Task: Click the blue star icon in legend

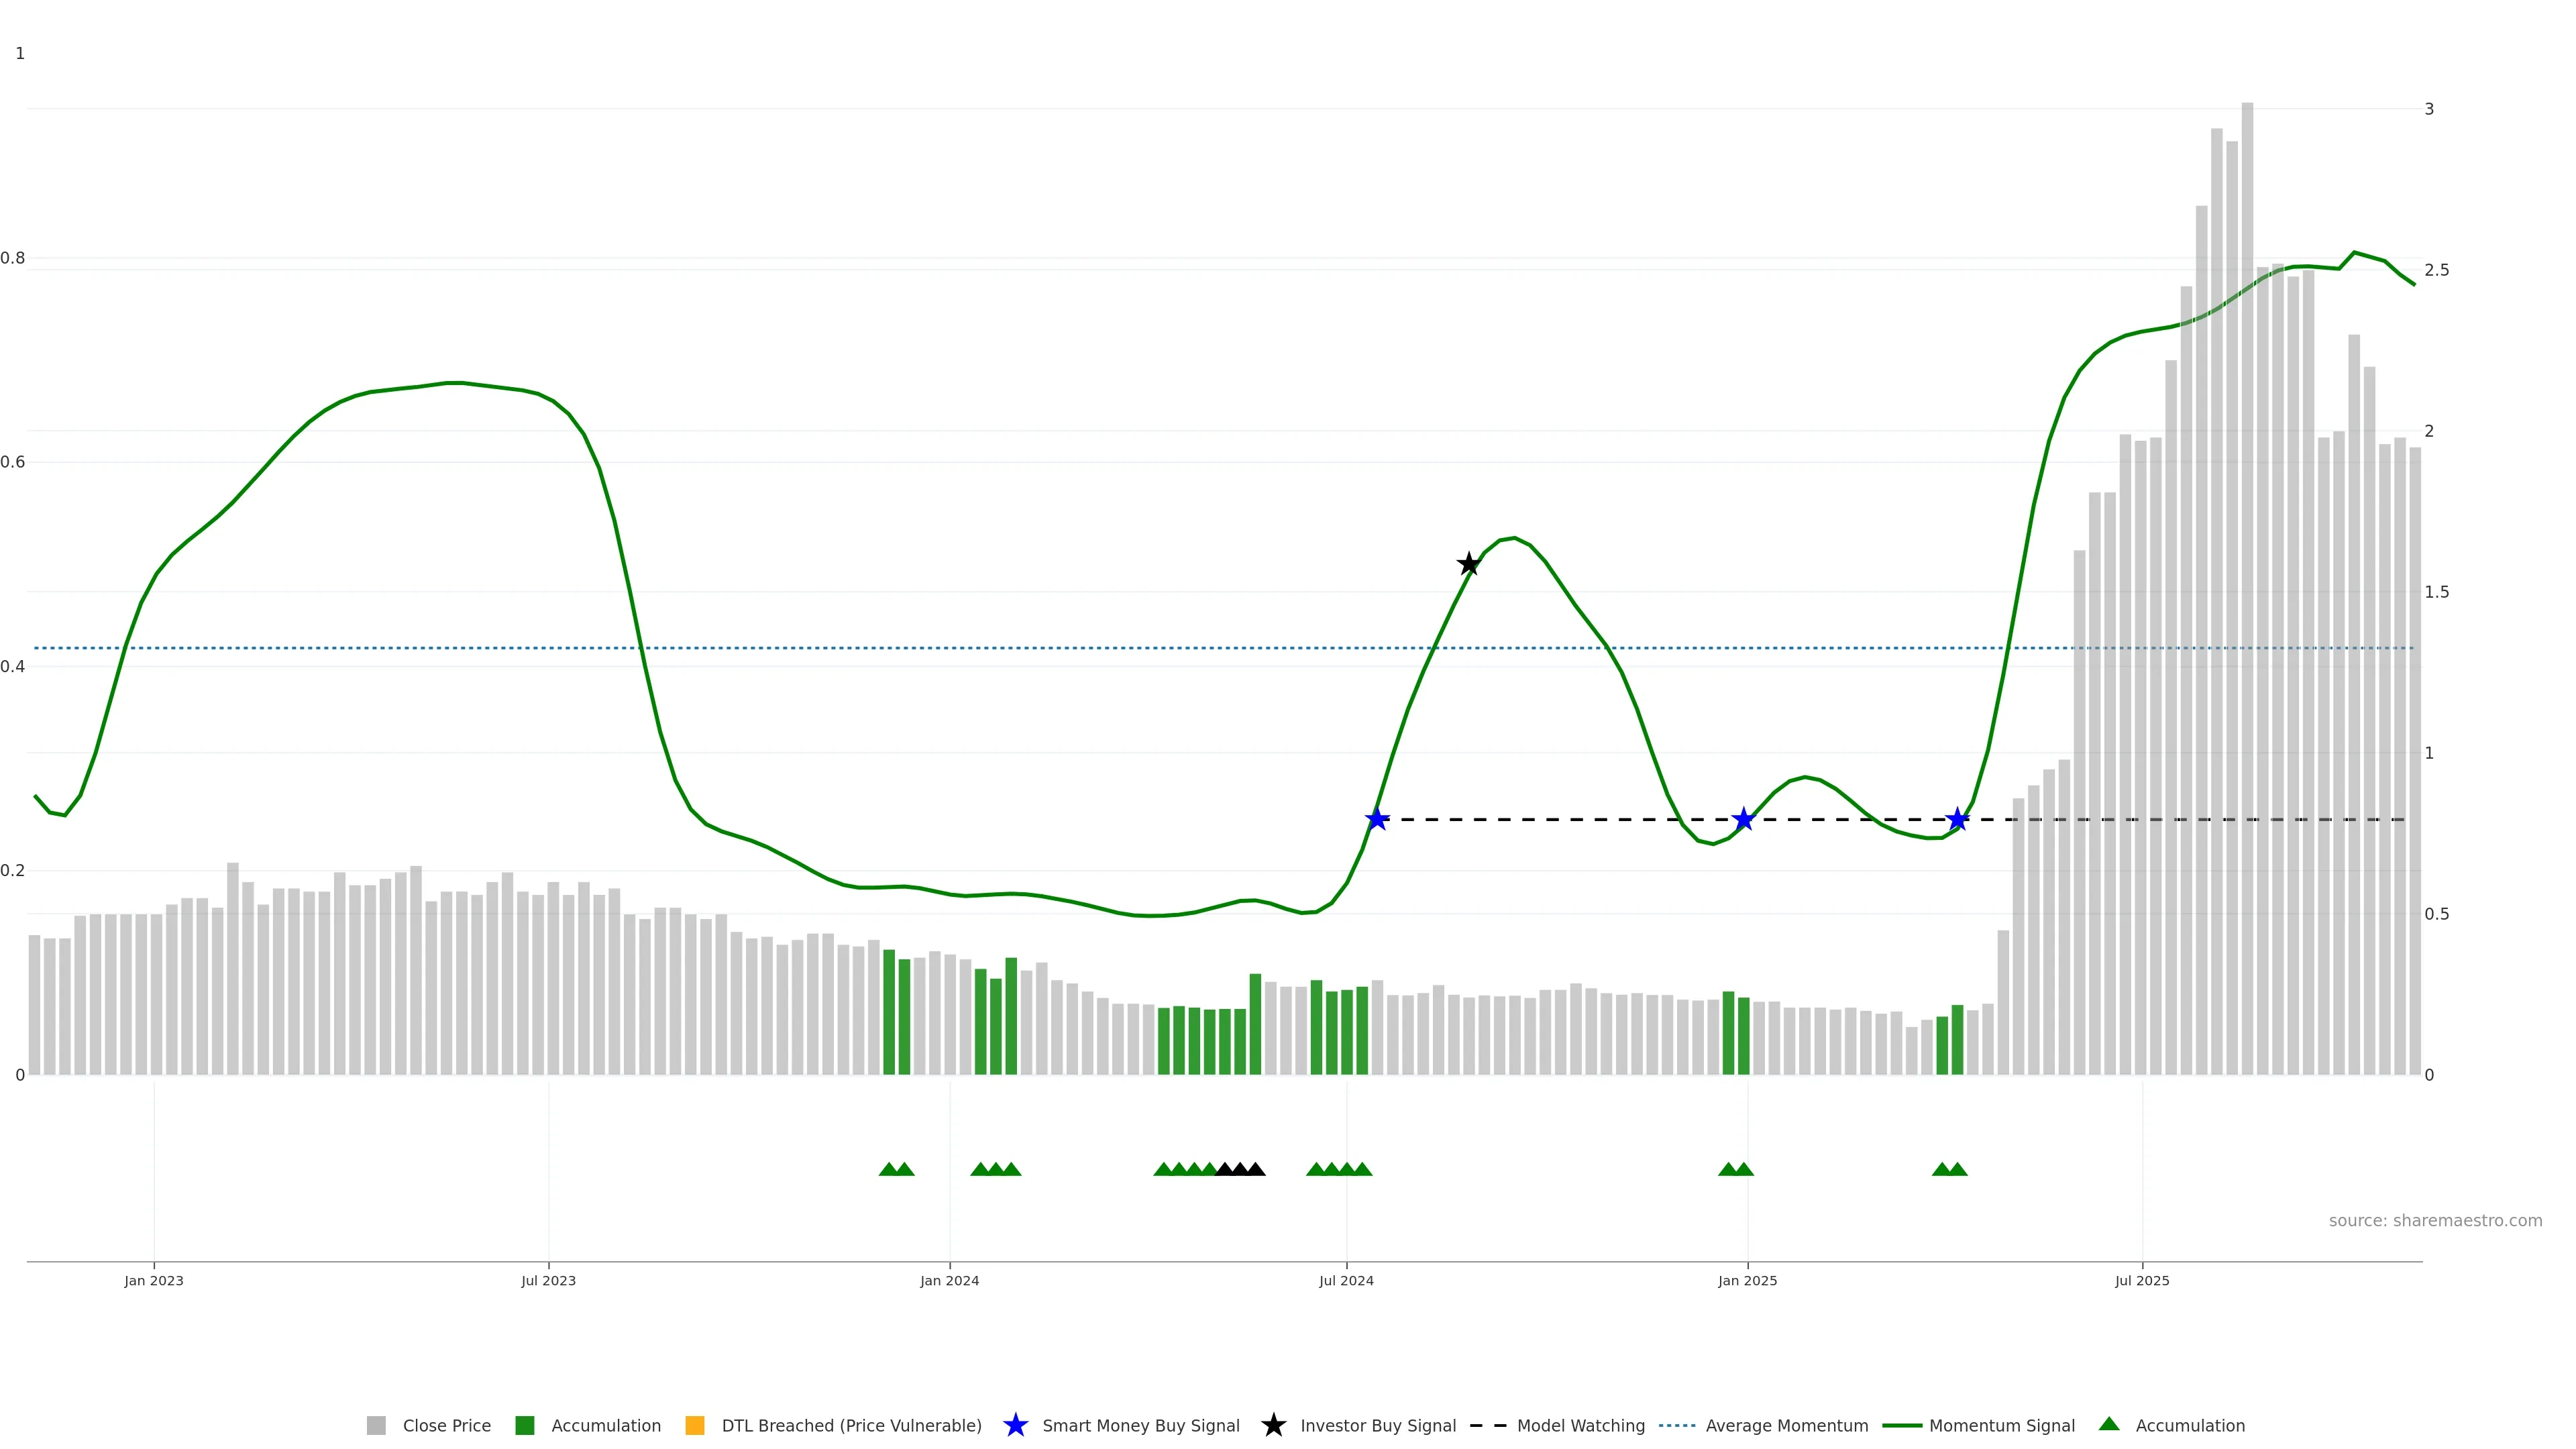Action: [x=1015, y=1425]
